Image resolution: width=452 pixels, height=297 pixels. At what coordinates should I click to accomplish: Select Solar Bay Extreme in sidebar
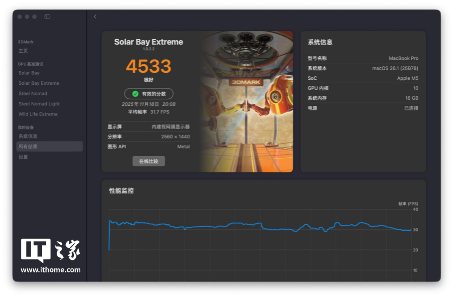point(39,83)
